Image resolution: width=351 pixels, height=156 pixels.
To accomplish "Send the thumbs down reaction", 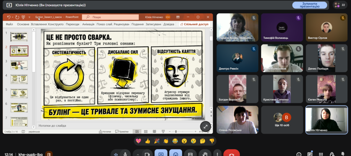I will click(211, 141).
